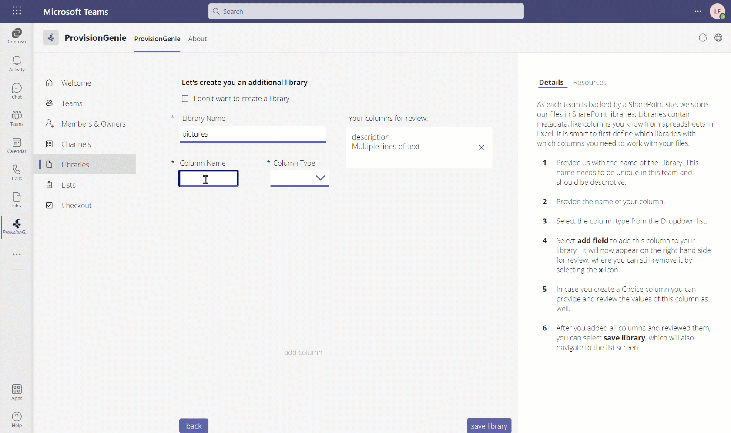Click the Column Name input field
This screenshot has width=731, height=433.
208,178
